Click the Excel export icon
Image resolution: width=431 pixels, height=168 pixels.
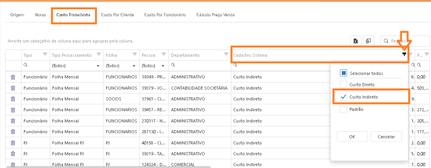(356, 41)
